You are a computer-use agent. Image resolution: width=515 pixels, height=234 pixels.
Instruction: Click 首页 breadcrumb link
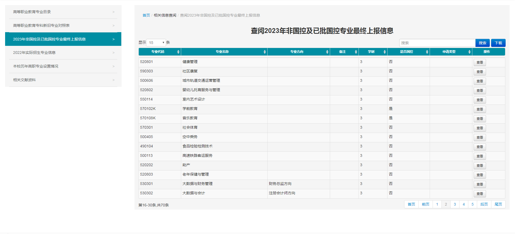pyautogui.click(x=146, y=15)
